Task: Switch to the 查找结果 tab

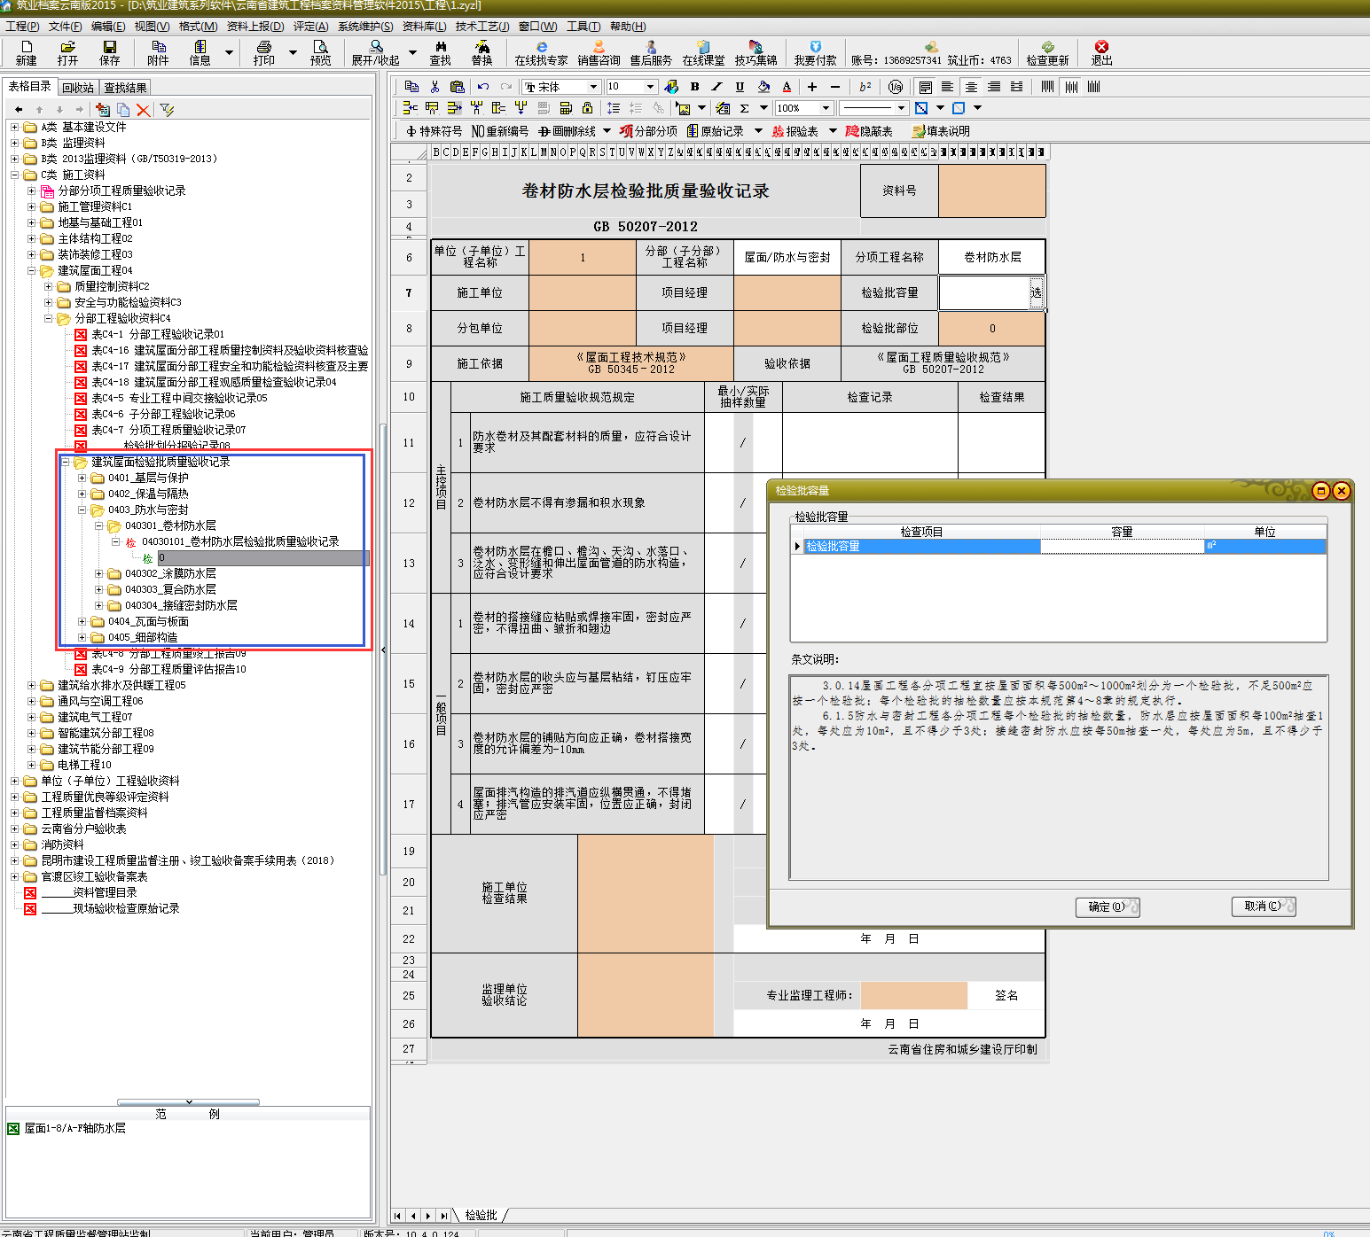Action: [x=125, y=87]
